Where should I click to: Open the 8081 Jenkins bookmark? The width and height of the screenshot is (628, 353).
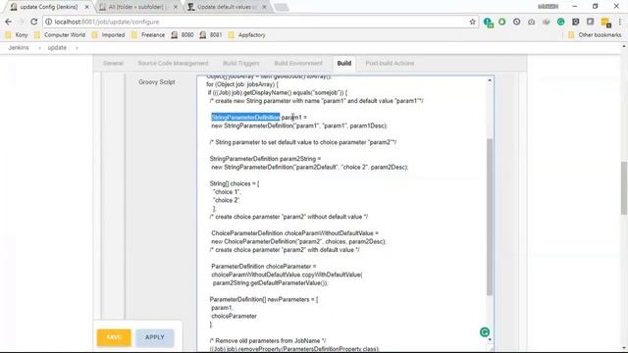click(211, 35)
